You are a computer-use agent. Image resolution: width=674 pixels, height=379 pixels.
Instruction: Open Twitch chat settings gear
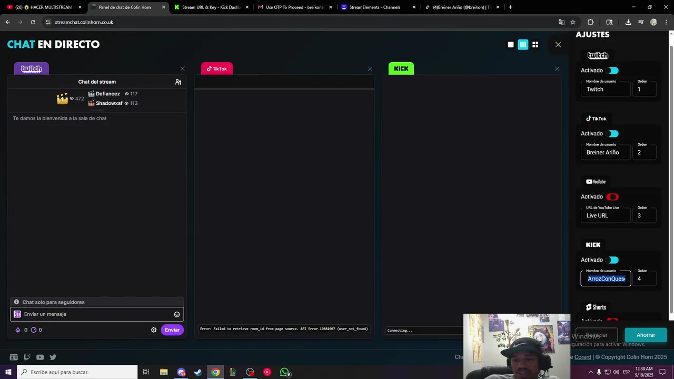pyautogui.click(x=154, y=330)
